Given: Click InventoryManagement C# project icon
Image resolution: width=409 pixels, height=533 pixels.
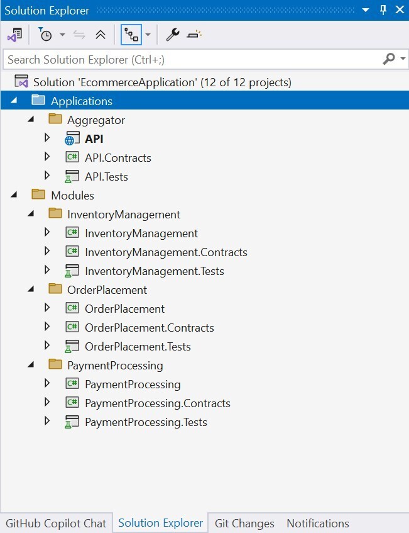Looking at the screenshot, I should pos(72,232).
